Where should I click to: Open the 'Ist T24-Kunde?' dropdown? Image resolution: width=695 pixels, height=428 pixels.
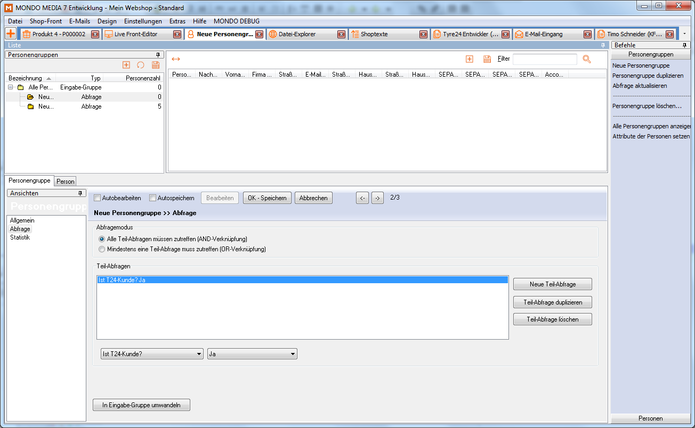152,354
